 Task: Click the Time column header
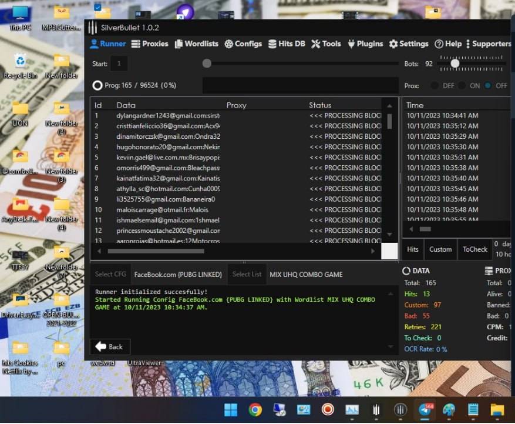pyautogui.click(x=415, y=105)
